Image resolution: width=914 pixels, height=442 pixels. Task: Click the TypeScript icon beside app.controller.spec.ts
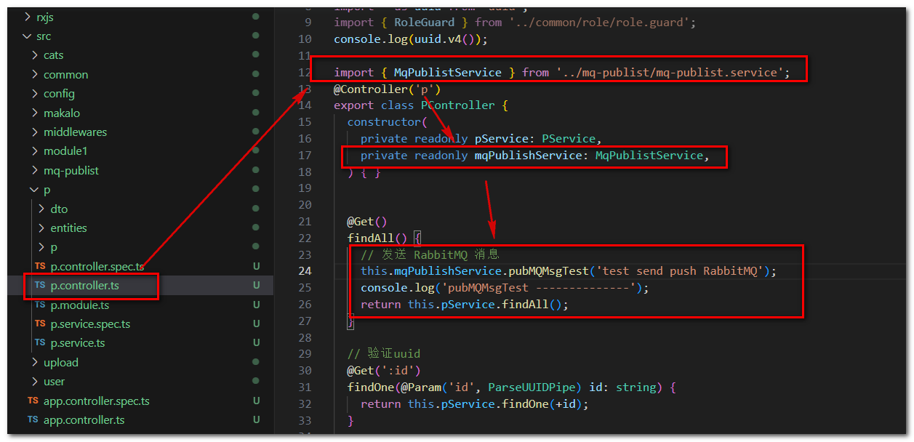point(33,401)
